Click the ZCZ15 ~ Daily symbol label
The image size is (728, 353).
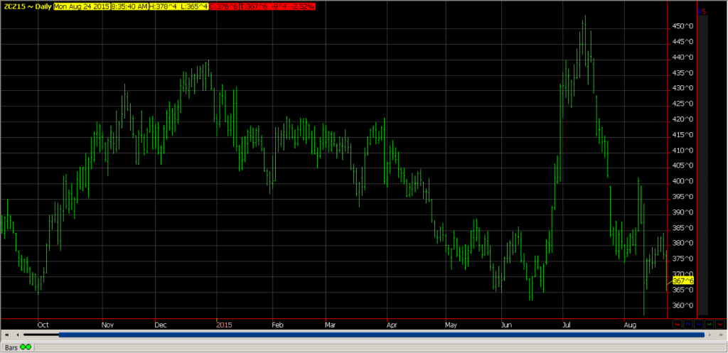click(x=23, y=6)
